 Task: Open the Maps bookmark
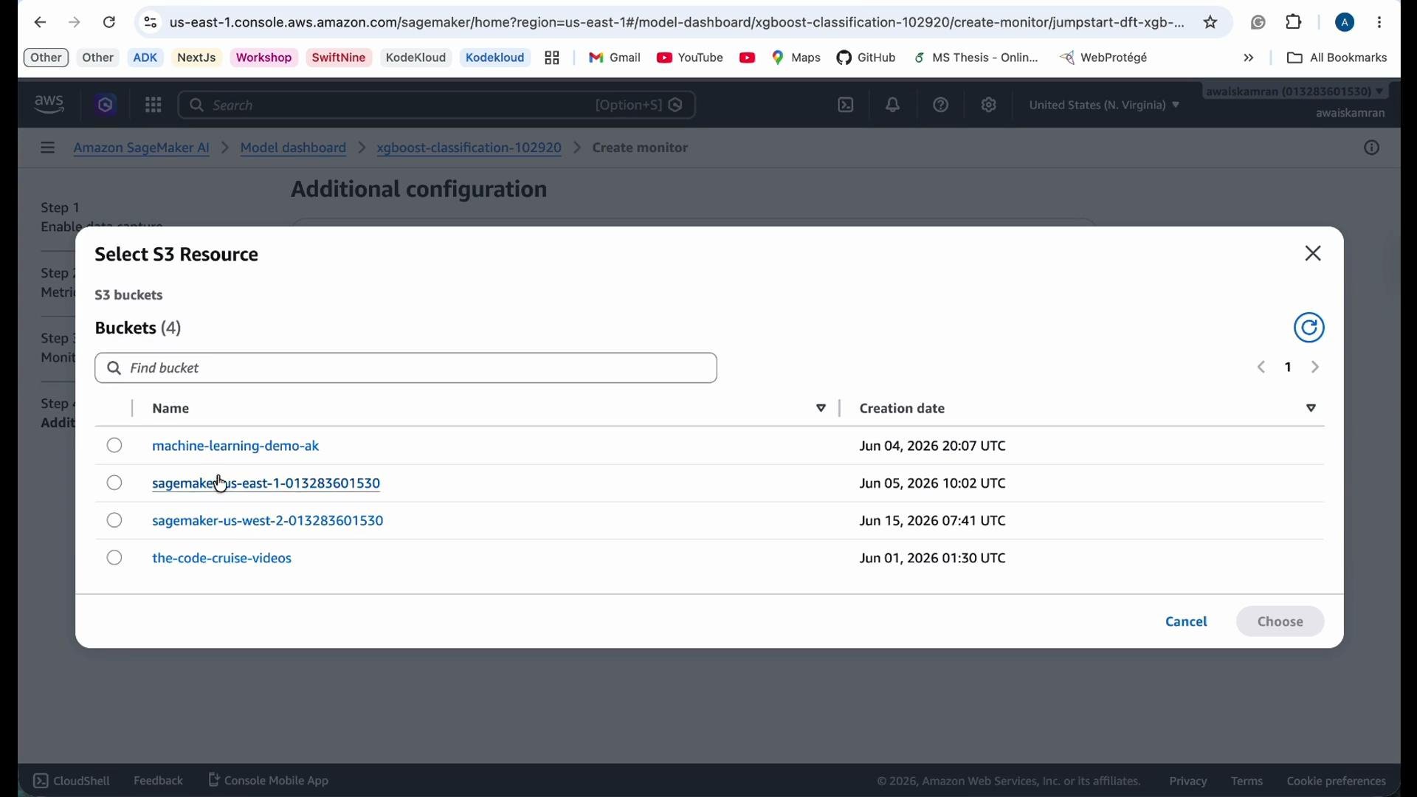796,58
